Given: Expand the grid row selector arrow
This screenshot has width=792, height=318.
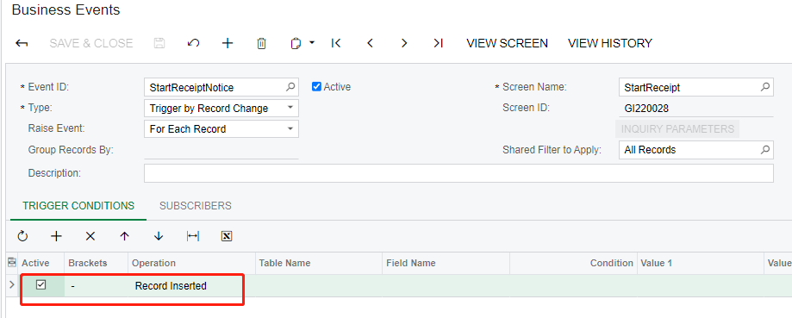Looking at the screenshot, I should 12,285.
